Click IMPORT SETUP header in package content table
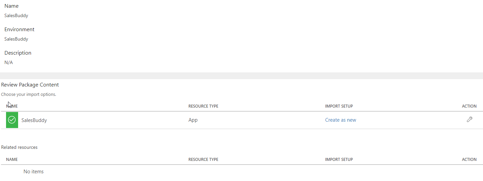Image resolution: width=483 pixels, height=181 pixels. coord(339,106)
